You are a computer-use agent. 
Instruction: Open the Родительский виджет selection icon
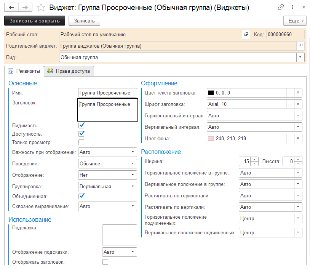click(x=300, y=46)
